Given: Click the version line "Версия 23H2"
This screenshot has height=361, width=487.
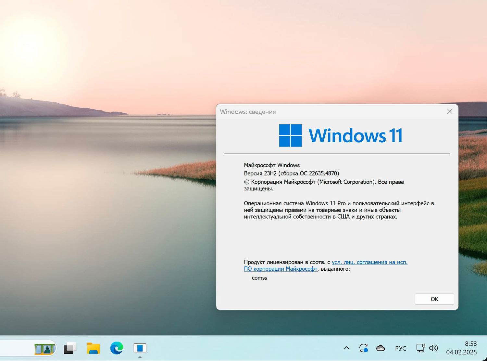Looking at the screenshot, I should click(292, 174).
